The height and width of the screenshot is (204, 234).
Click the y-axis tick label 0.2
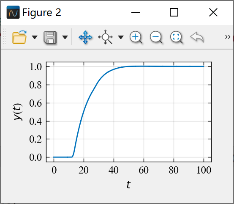coord(35,139)
